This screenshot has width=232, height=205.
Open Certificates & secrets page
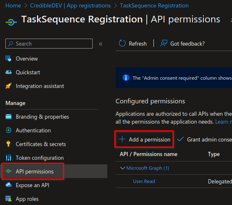point(41,144)
